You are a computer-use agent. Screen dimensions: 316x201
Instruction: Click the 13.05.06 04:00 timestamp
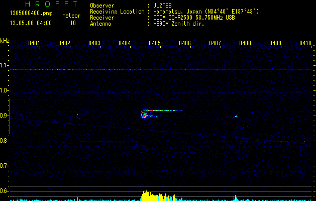pyautogui.click(x=31, y=23)
